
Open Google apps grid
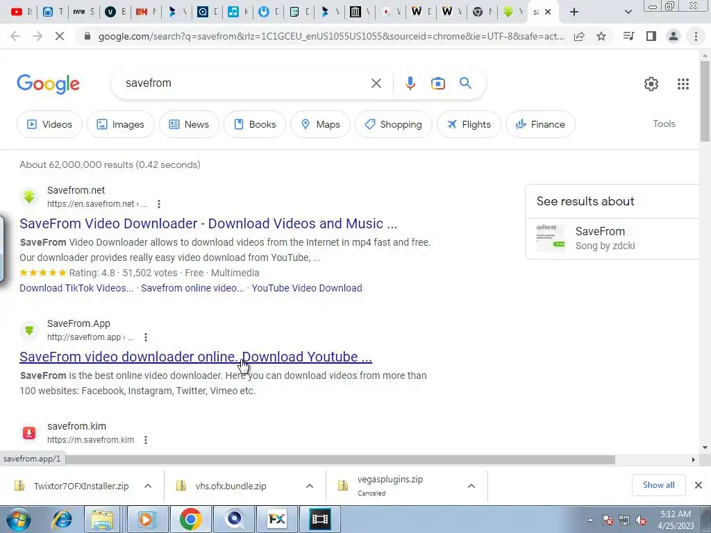click(x=683, y=84)
